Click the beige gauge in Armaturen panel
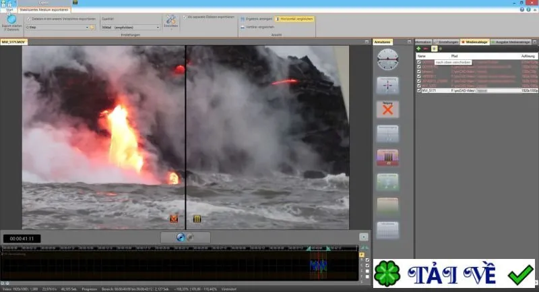 pos(388,206)
